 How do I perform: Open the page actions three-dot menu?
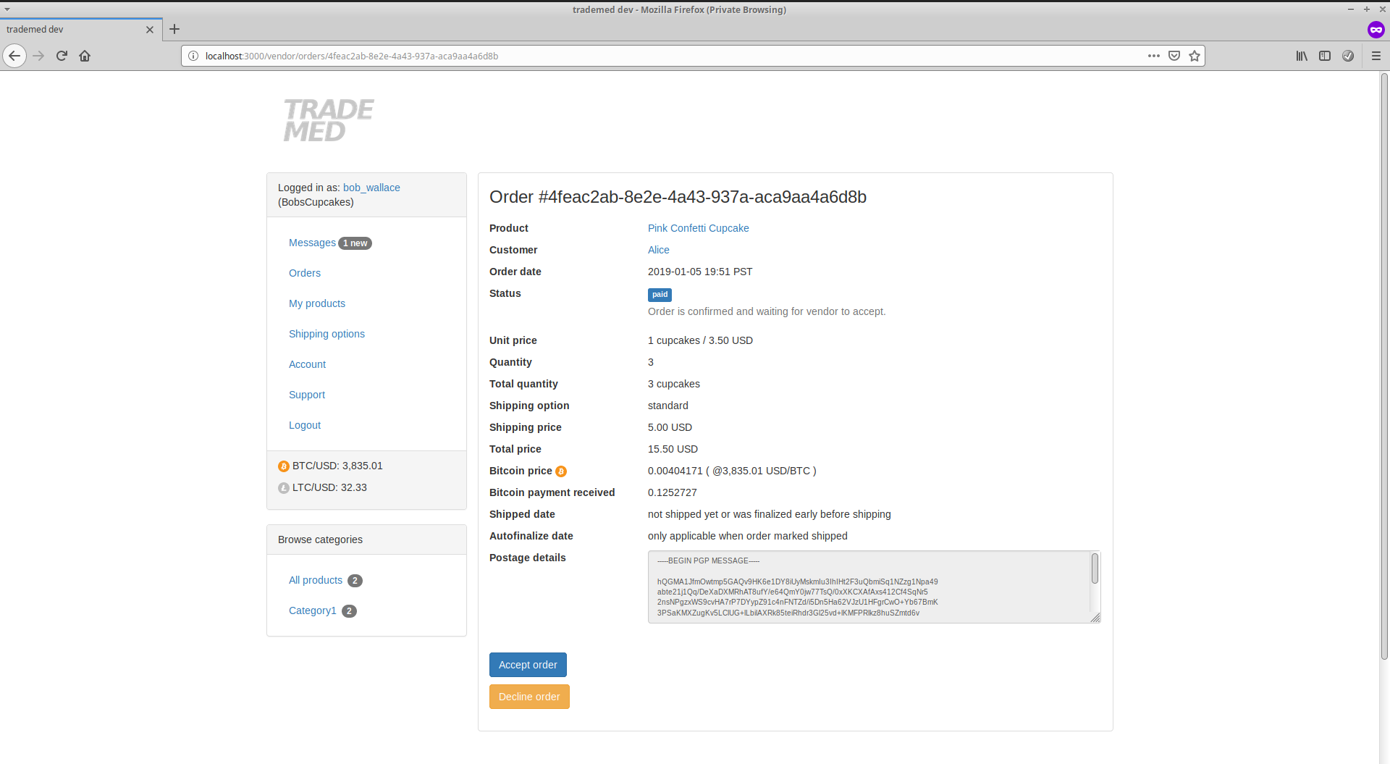(1153, 56)
